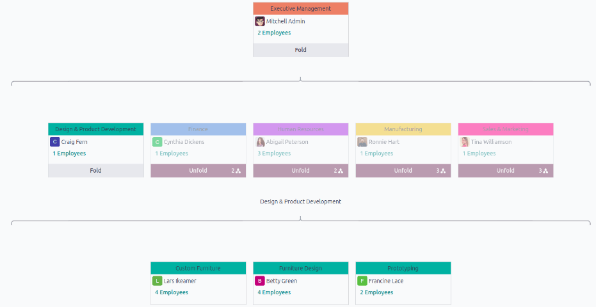Click Craig Fern's avatar icon

54,142
